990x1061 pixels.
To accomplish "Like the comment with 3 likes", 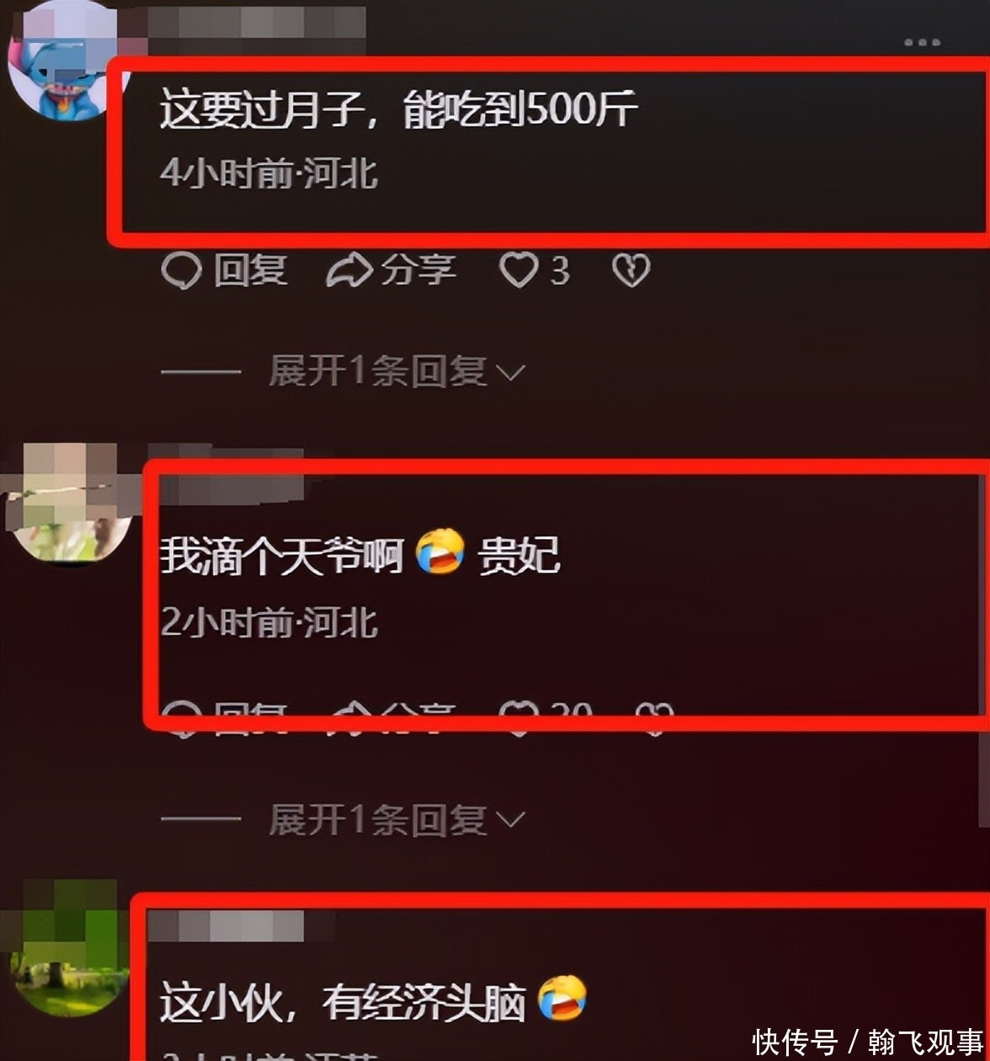I will point(534,271).
